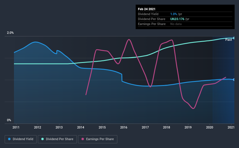Click the earnings per share trough near 2019
The image size is (239, 148).
click(193, 108)
